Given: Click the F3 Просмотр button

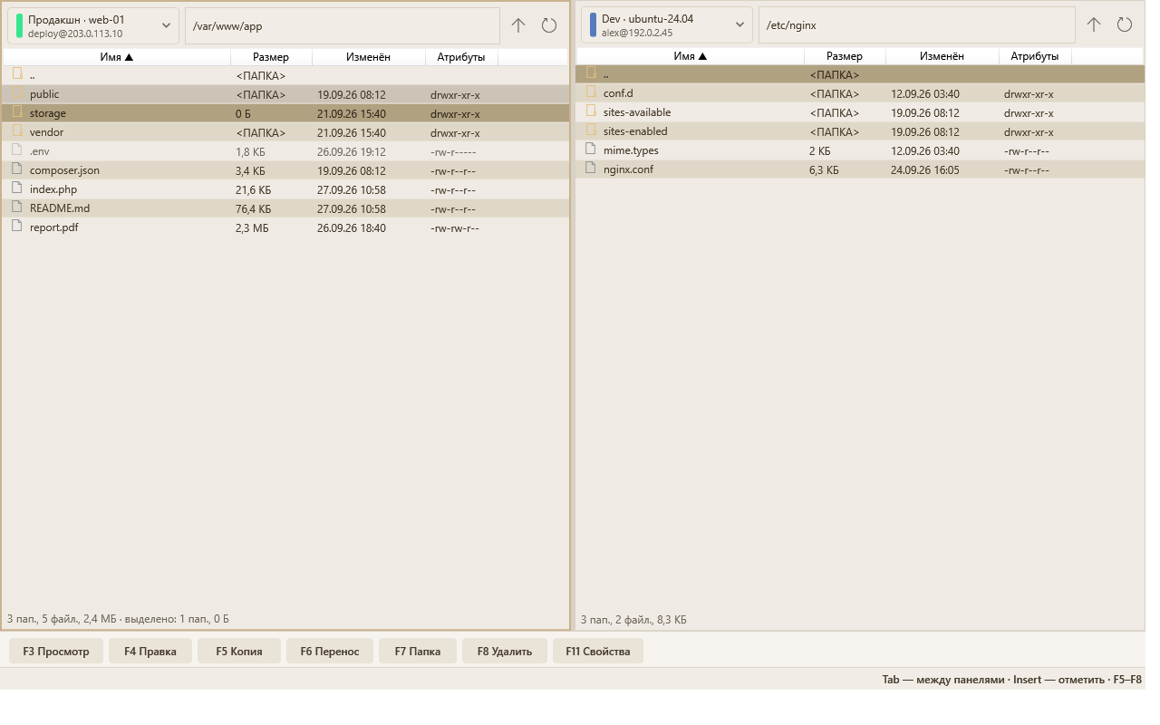Looking at the screenshot, I should pyautogui.click(x=56, y=651).
